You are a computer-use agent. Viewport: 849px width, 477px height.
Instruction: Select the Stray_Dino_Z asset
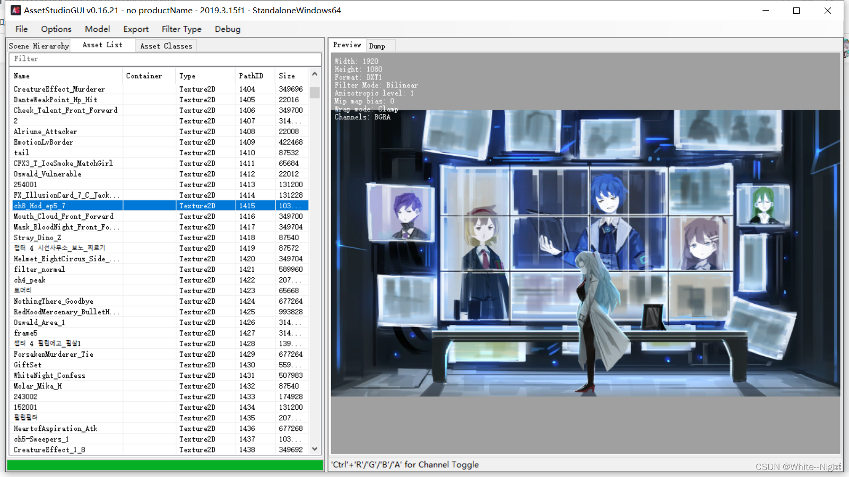(x=160, y=237)
